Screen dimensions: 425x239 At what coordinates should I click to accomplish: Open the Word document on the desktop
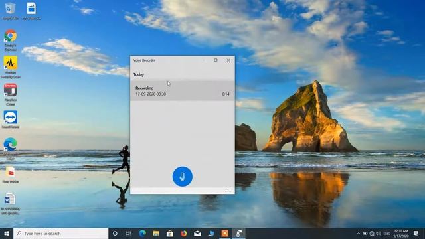point(11,204)
